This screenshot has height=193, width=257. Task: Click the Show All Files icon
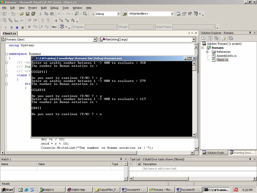[x=223, y=38]
